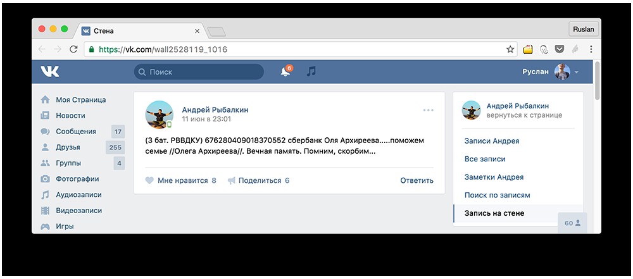Click Андрей Рыбалкин name in right panel

(518, 106)
